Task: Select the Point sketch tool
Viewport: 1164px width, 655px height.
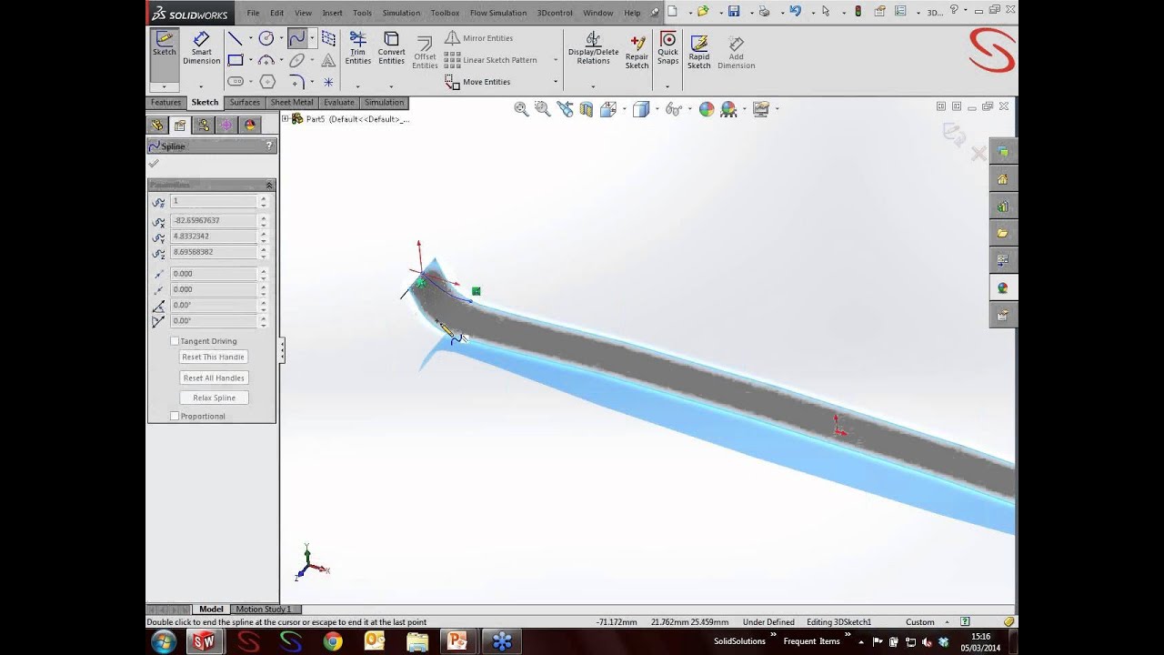Action: [328, 82]
